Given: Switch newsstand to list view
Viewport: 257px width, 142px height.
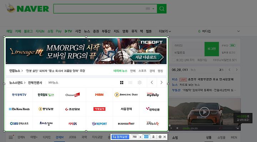Looking at the screenshot, I should 130,83.
